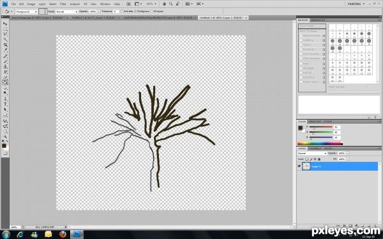
Task: Select the Crop tool
Action: point(5,45)
